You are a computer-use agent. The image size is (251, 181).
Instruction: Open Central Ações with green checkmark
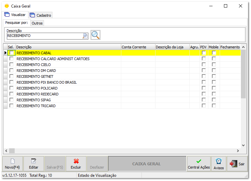[x=199, y=164]
